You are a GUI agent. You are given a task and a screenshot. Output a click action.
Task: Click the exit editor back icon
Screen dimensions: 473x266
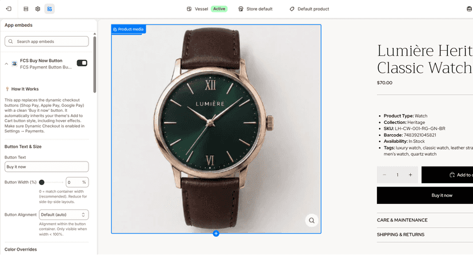[x=9, y=9]
